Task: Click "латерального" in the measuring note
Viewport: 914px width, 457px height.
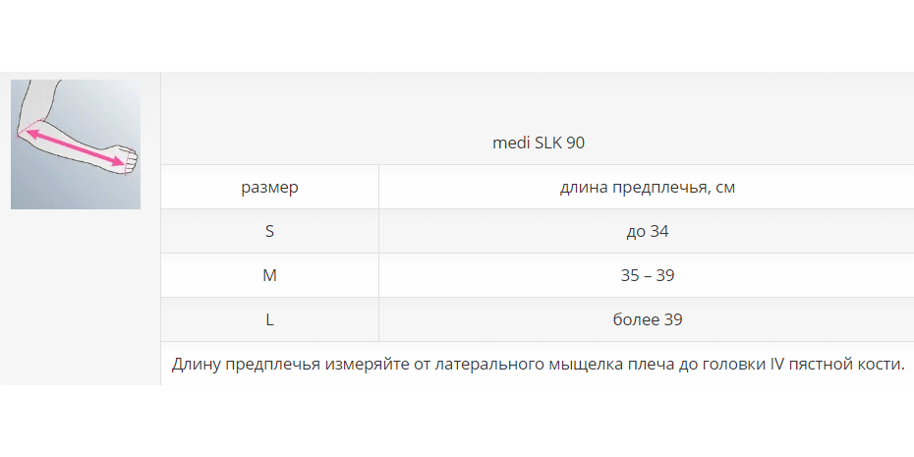Action: [486, 365]
